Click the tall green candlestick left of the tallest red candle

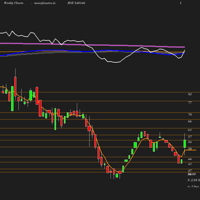click(12, 98)
